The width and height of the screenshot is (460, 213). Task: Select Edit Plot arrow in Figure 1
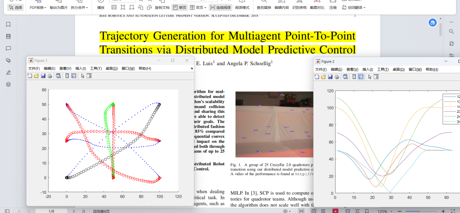pyautogui.click(x=83, y=76)
